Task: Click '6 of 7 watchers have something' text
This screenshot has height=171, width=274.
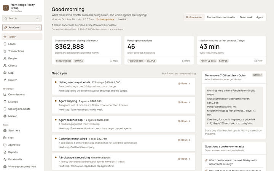Action: pyautogui.click(x=179, y=73)
